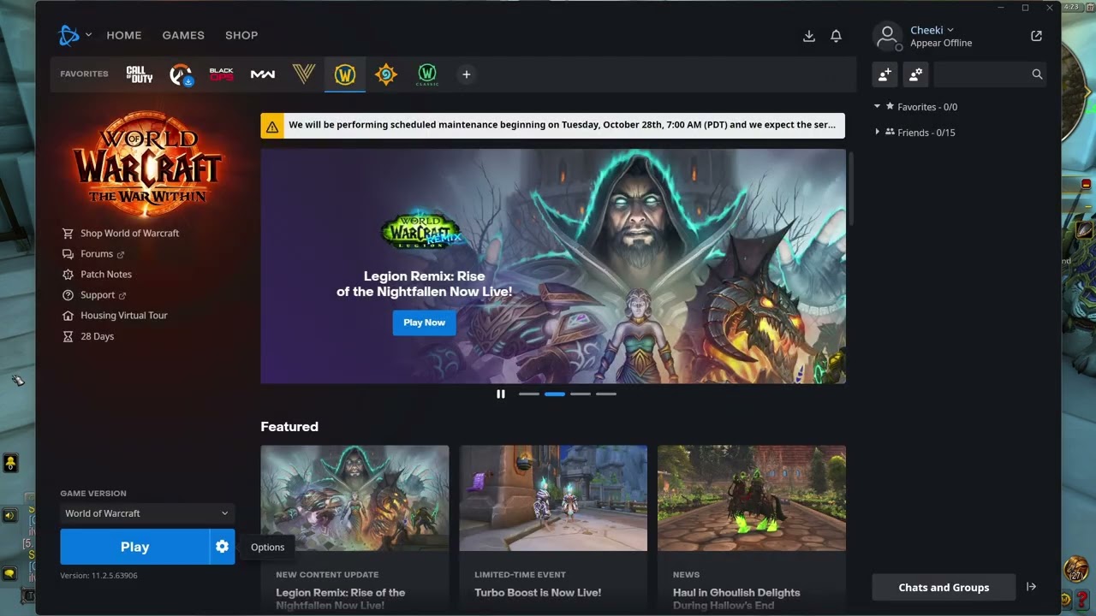The height and width of the screenshot is (616, 1096).
Task: Click the maintenance warning icon
Action: (272, 126)
